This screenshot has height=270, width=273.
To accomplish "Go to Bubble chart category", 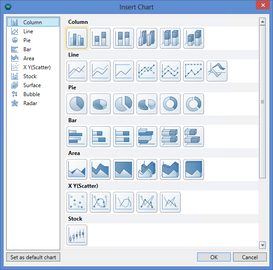I will coord(33,94).
